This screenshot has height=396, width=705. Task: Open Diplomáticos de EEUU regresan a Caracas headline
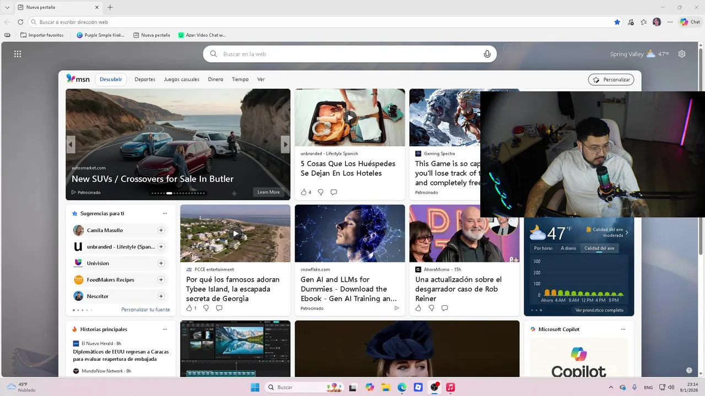(121, 355)
